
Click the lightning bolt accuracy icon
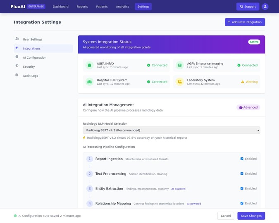coord(84,138)
